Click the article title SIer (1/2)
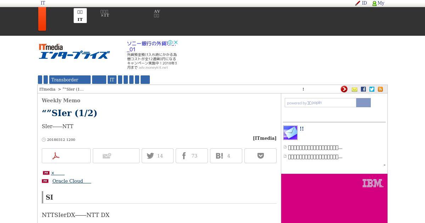This screenshot has height=223, width=425. pos(69,113)
